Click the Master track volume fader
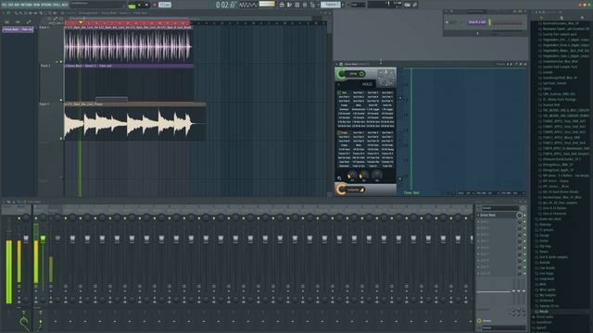Screen dimensions: 593x333 [x=26, y=239]
